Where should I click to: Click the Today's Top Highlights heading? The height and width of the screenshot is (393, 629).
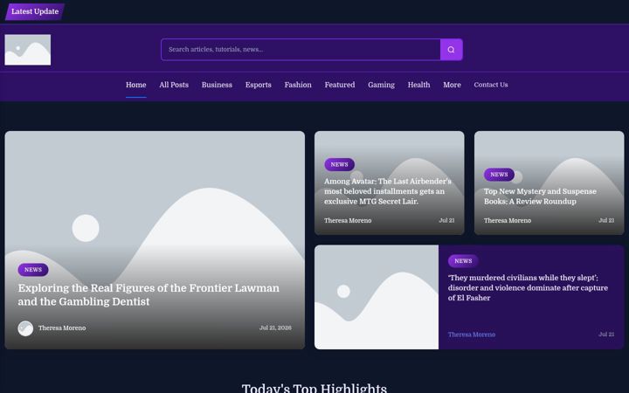314,388
